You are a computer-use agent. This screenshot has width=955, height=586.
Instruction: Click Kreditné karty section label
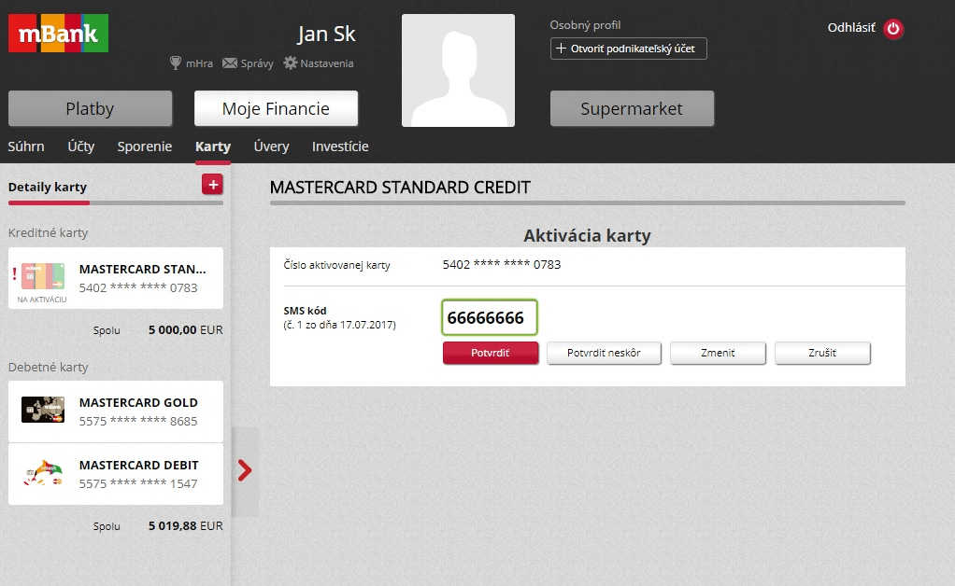point(48,233)
